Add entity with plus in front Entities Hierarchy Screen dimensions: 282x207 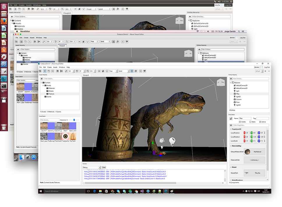[x=231, y=79]
